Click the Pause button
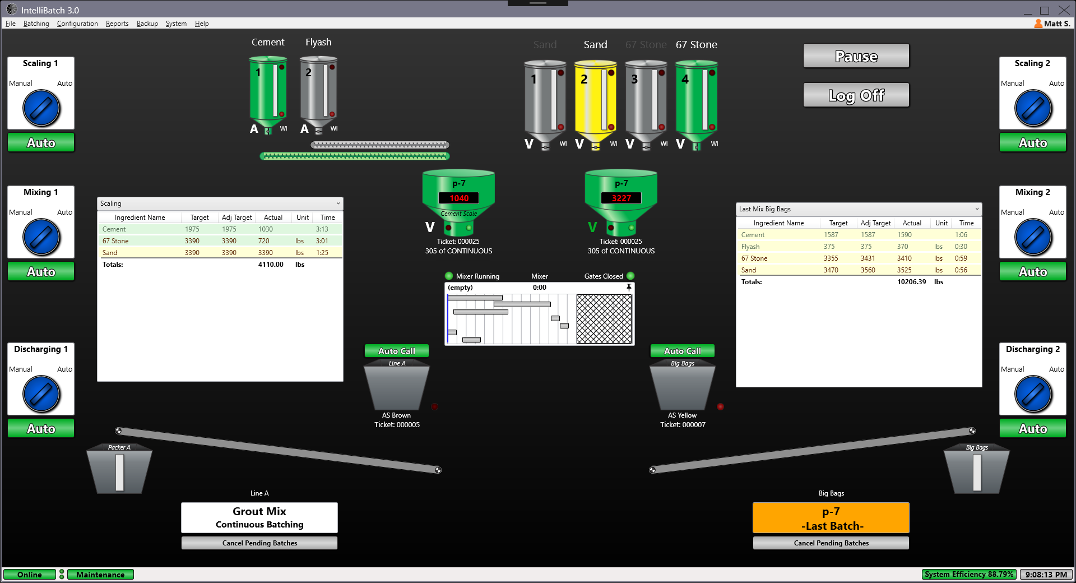1076x583 pixels. point(856,56)
